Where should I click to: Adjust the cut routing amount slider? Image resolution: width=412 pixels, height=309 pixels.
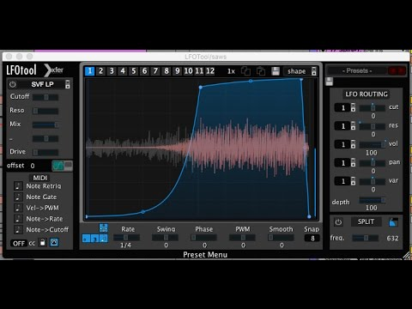coord(373,107)
